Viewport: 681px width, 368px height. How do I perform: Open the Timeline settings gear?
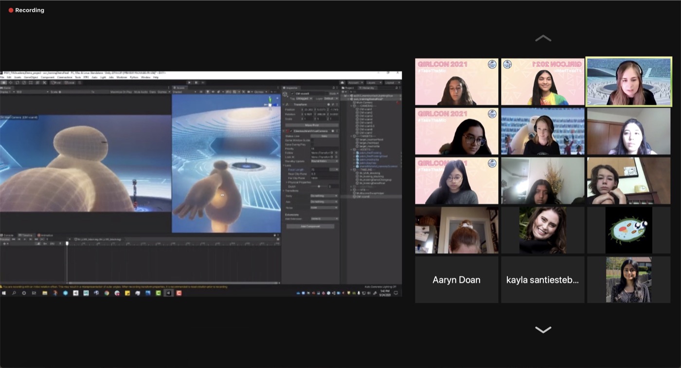[277, 239]
